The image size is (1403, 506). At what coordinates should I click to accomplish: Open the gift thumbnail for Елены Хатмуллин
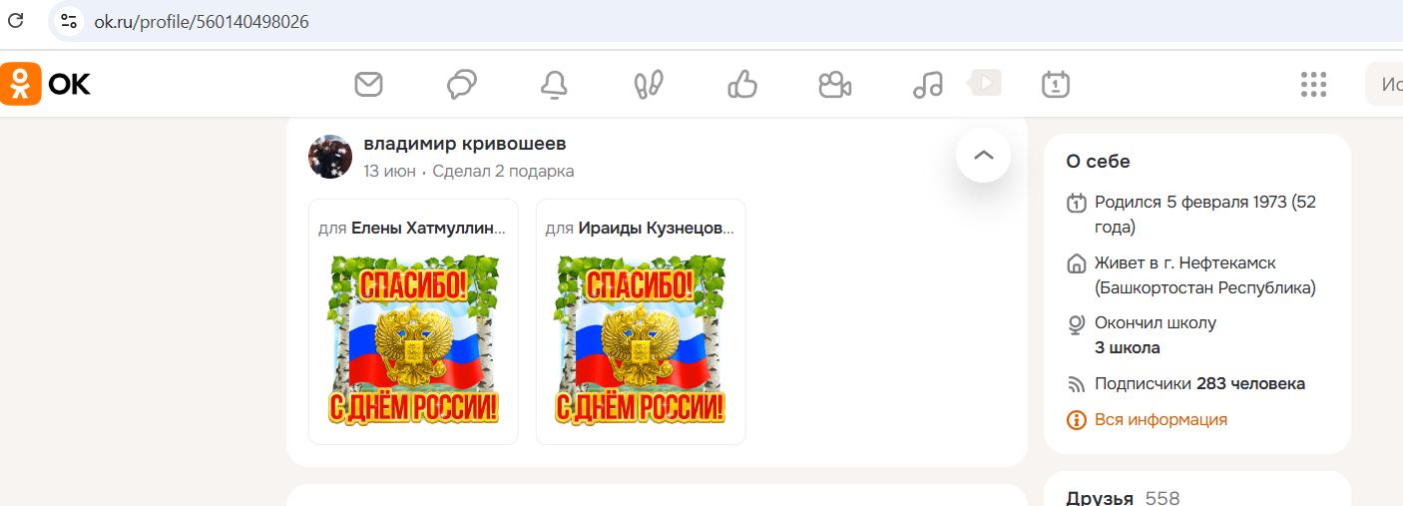tap(413, 339)
